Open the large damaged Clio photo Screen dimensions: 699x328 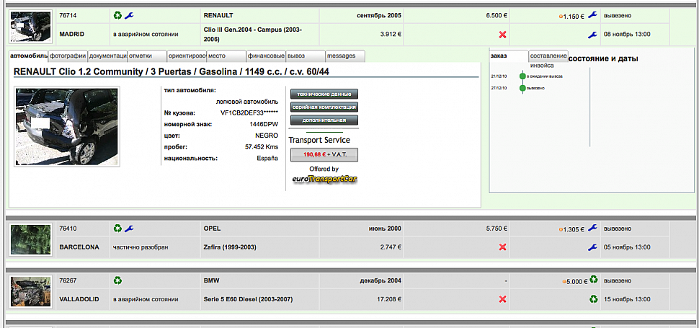67,127
